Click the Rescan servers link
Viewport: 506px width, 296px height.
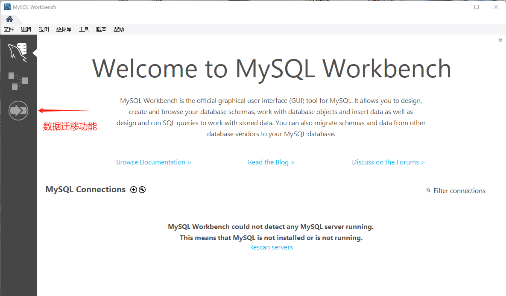pyautogui.click(x=271, y=247)
